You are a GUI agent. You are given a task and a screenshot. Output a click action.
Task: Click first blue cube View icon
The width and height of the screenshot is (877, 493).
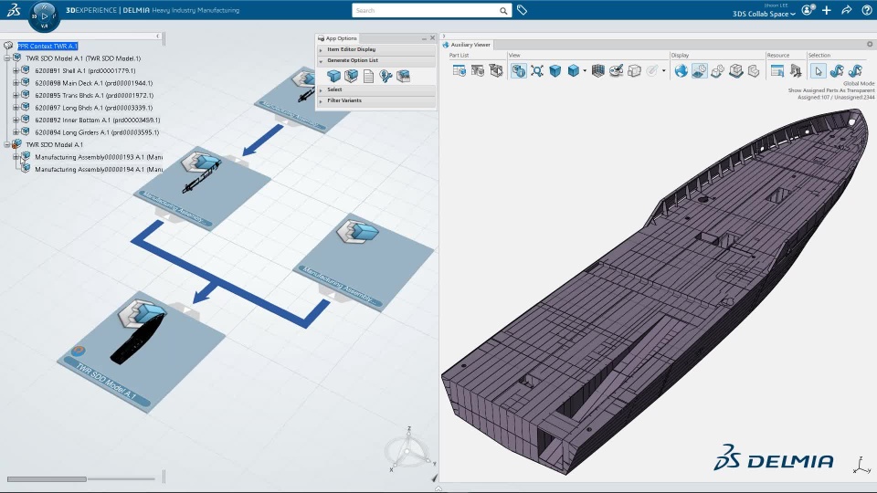pyautogui.click(x=555, y=70)
